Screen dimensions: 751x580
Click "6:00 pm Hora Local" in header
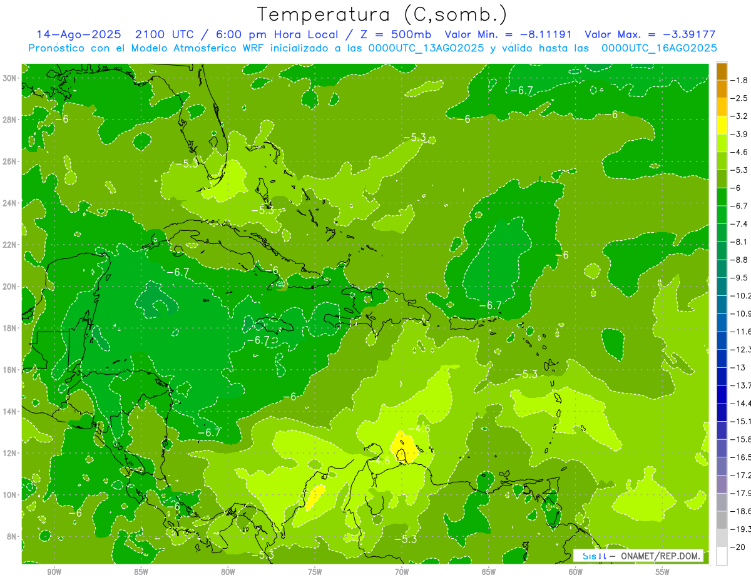point(277,34)
